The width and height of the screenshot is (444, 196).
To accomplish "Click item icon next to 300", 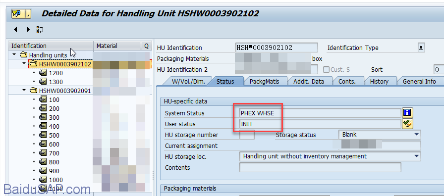I will (x=43, y=117).
